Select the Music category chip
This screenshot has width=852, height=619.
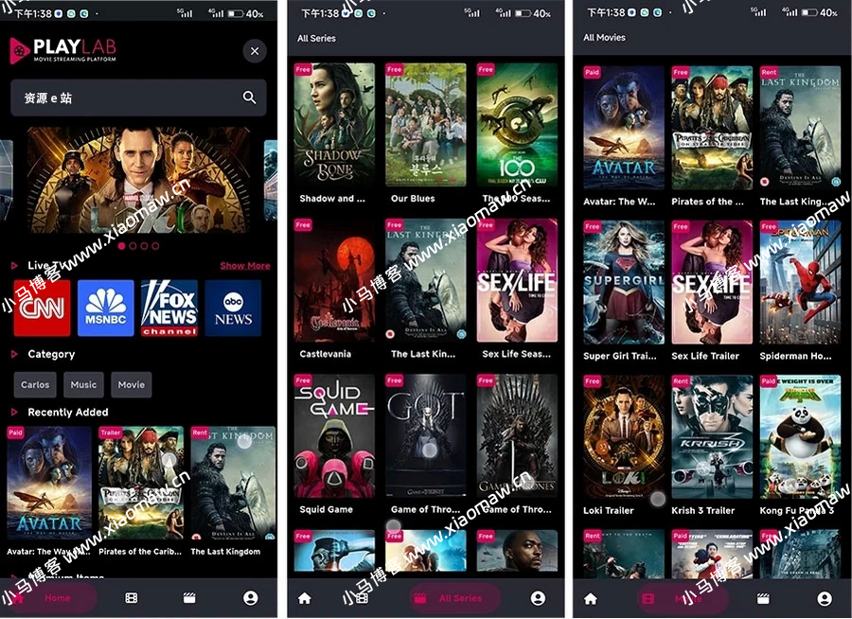83,385
